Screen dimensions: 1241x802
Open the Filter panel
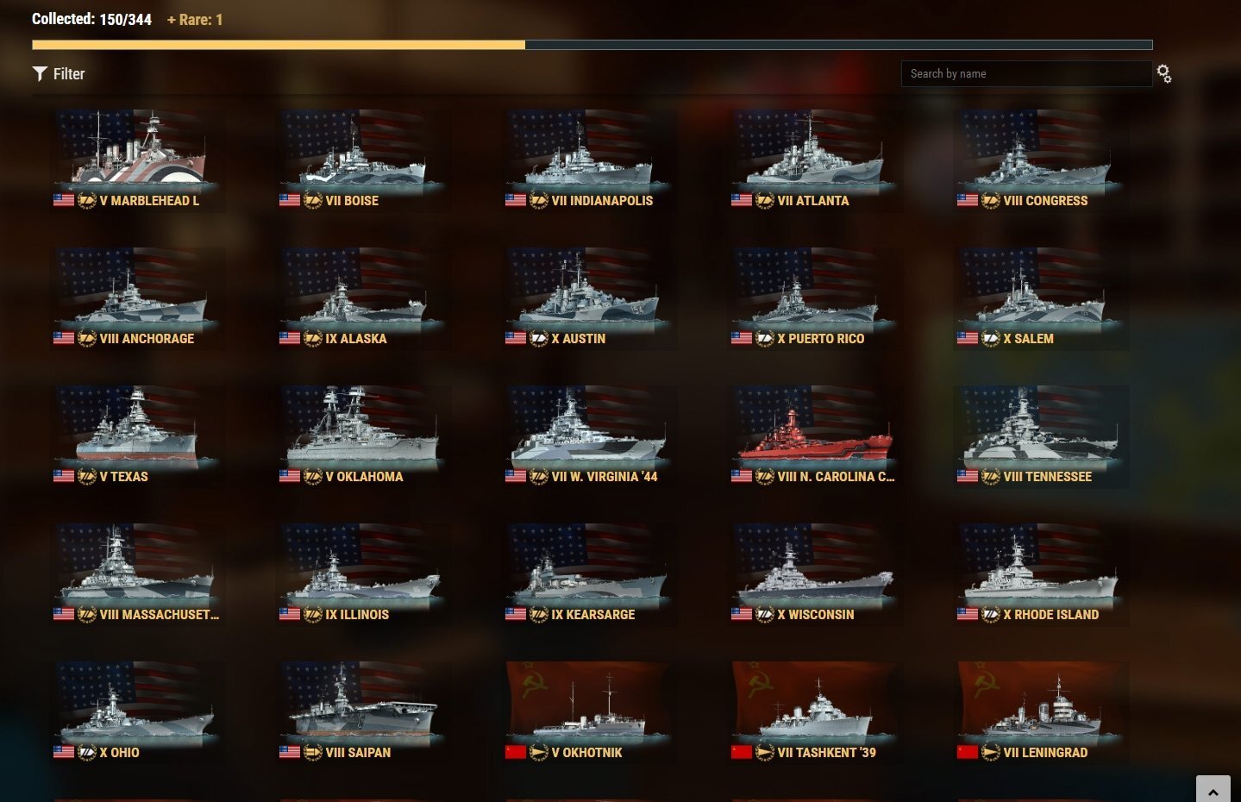click(x=59, y=74)
